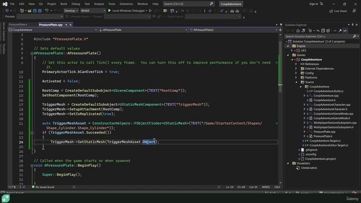Viewport: 361px width, 203px height.
Task: Click Sign in at top right
Action: (x=314, y=4)
